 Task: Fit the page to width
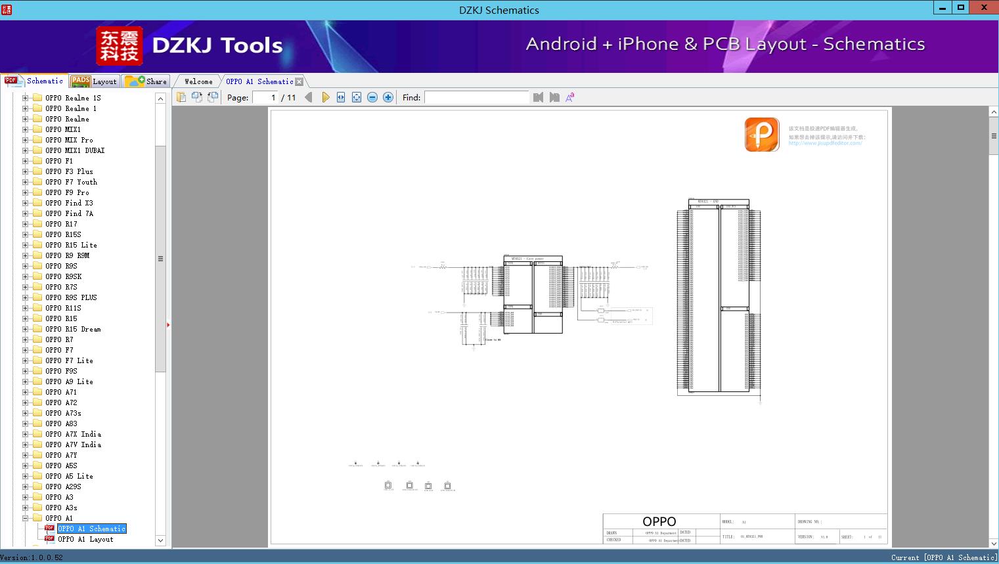point(341,97)
